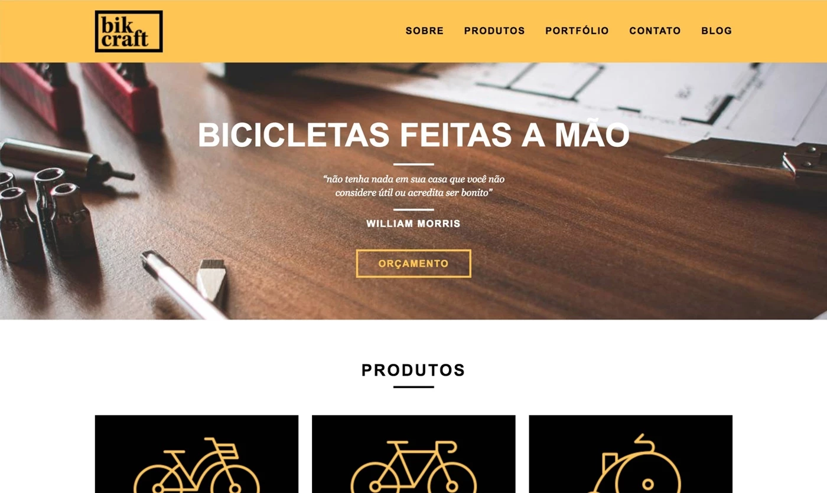Click the William Morris author name

point(413,224)
